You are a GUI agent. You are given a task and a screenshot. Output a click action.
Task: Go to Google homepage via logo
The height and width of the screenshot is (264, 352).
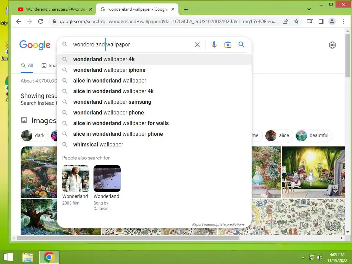[35, 45]
